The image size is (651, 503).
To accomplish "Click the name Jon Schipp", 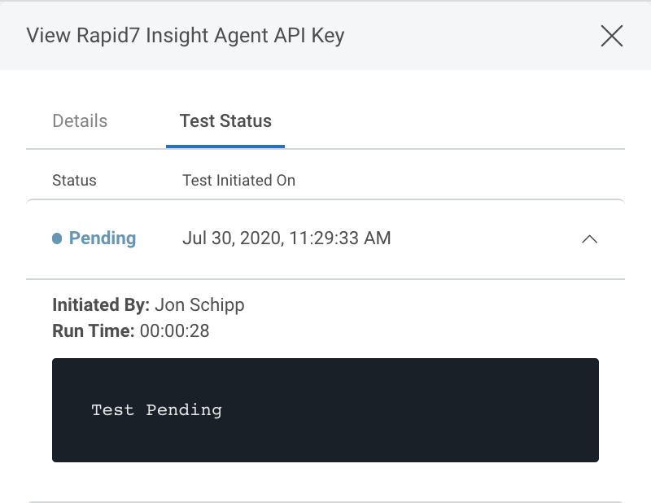I will [x=199, y=305].
